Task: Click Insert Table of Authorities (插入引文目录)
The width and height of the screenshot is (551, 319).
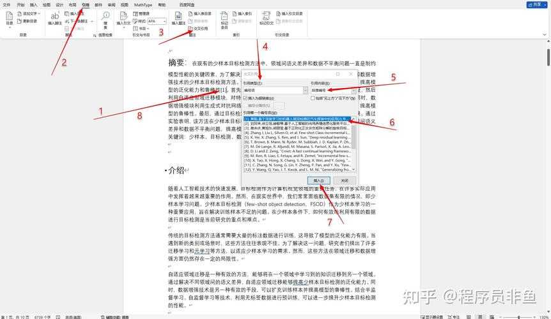Action: click(x=290, y=13)
